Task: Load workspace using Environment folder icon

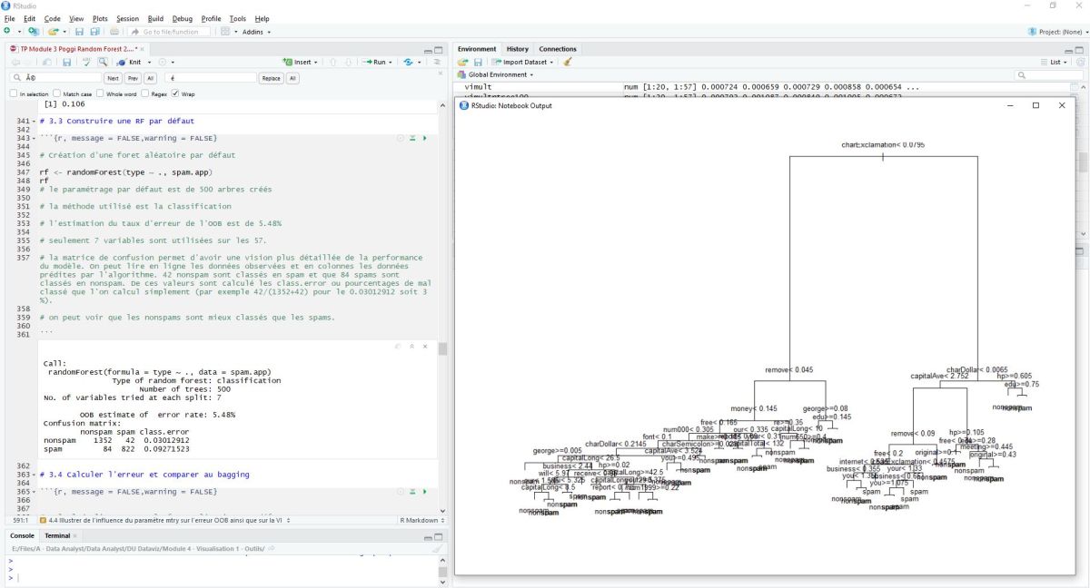Action: pyautogui.click(x=462, y=63)
